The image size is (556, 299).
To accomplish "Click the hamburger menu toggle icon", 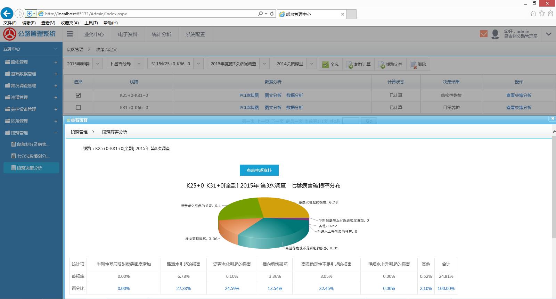I will pyautogui.click(x=70, y=34).
